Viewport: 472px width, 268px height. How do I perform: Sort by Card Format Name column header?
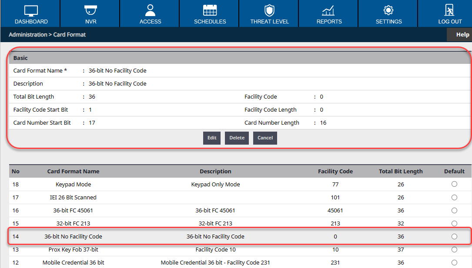pos(73,171)
